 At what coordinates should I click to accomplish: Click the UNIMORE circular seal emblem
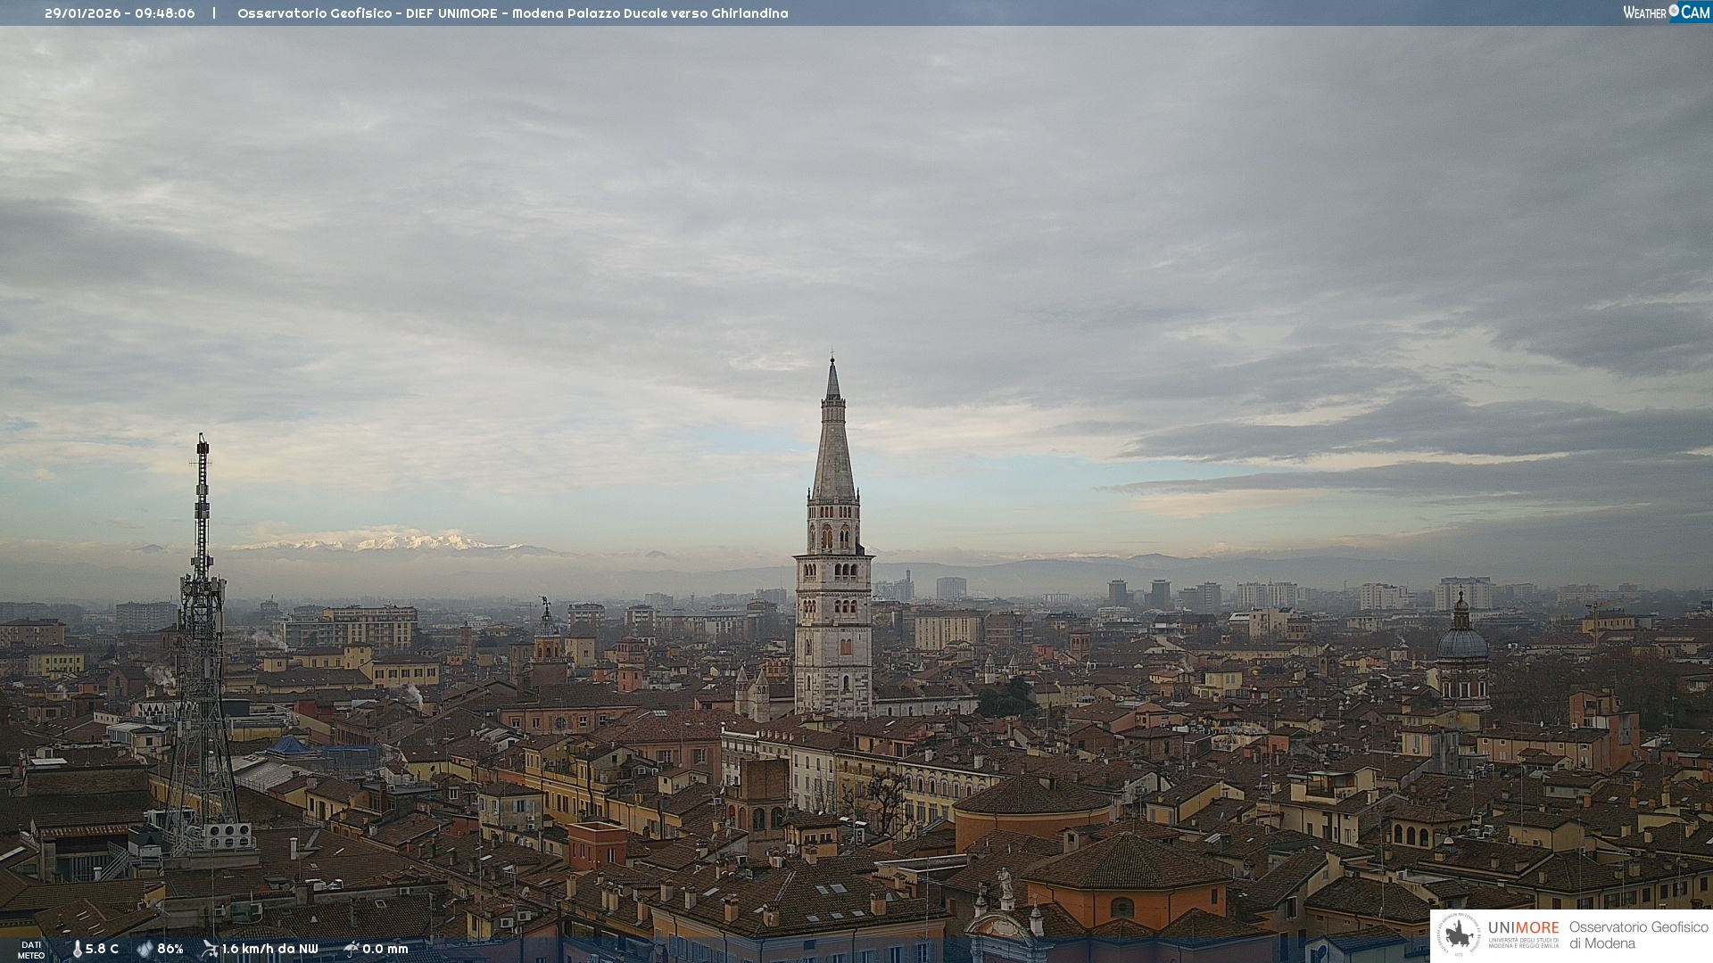[1459, 935]
